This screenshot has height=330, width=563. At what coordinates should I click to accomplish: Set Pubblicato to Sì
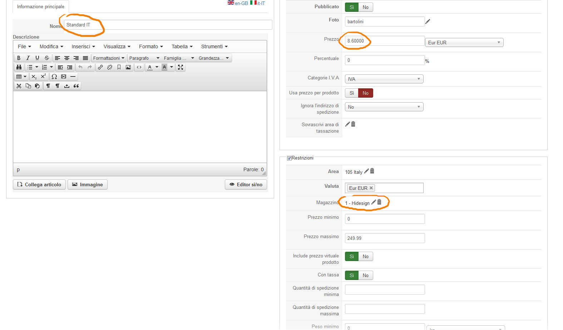click(352, 7)
